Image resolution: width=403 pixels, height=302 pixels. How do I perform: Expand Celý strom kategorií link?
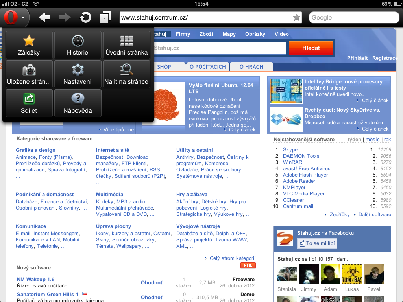[x=233, y=258]
